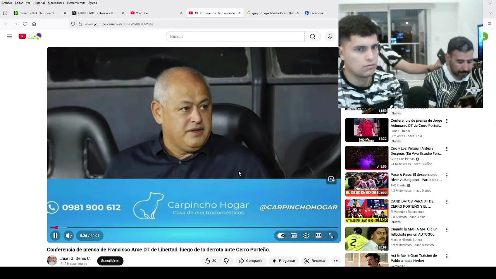Image resolution: width=496 pixels, height=279 pixels.
Task: Open TyC Sports channel name
Action: (398, 186)
